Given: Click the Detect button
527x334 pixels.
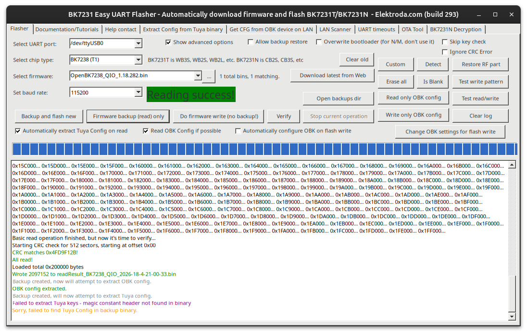Looking at the screenshot, I should (x=433, y=64).
